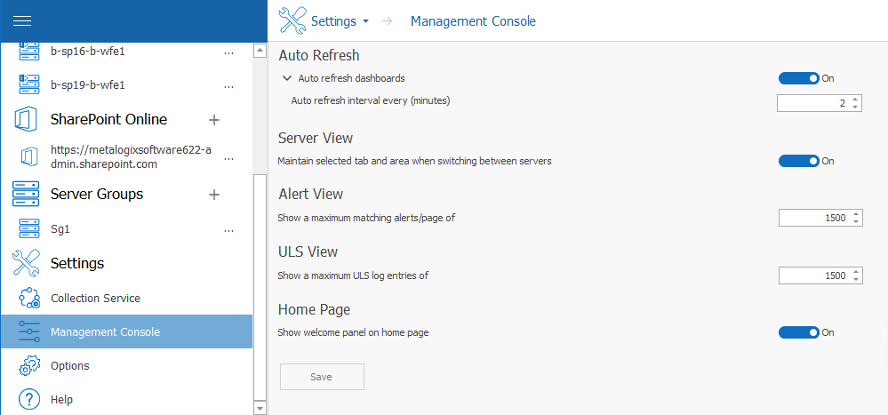Increase maximum matching alerts per page

pyautogui.click(x=856, y=214)
